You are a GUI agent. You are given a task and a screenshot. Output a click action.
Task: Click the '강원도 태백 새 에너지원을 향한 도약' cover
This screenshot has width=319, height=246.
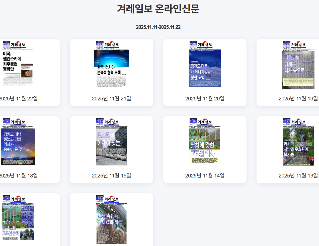[205, 65]
